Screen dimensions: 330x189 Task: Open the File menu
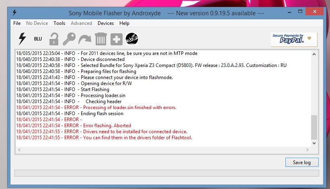click(x=17, y=23)
